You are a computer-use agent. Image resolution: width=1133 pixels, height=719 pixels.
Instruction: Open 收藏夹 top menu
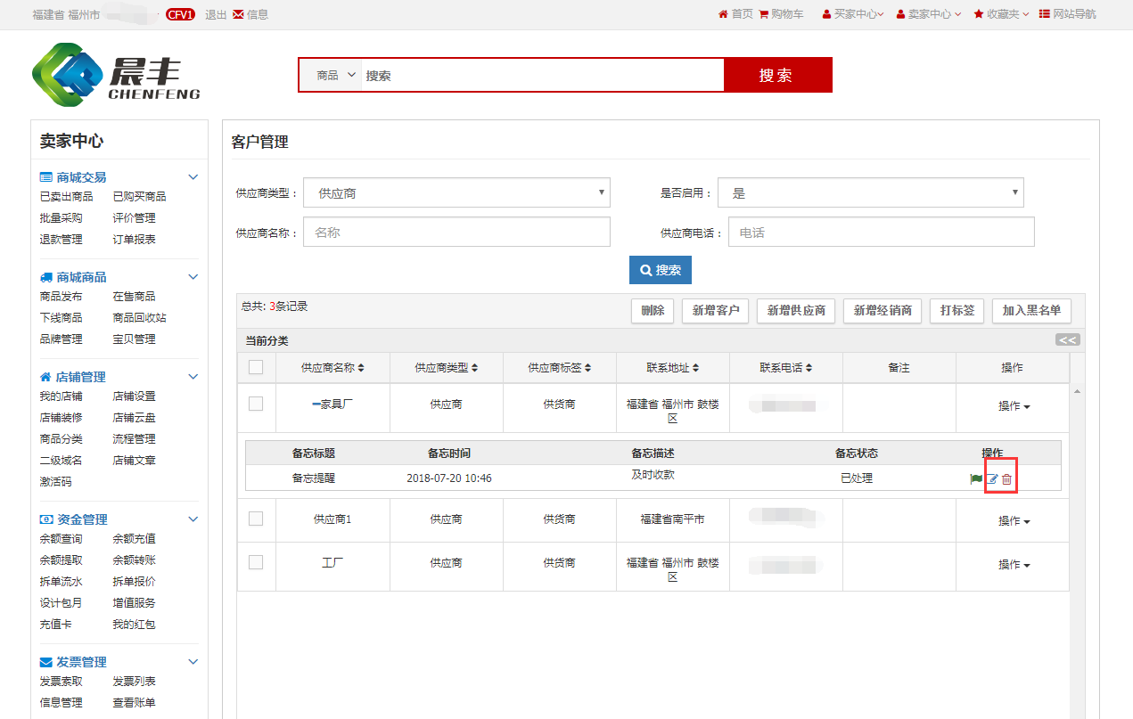pos(1001,14)
